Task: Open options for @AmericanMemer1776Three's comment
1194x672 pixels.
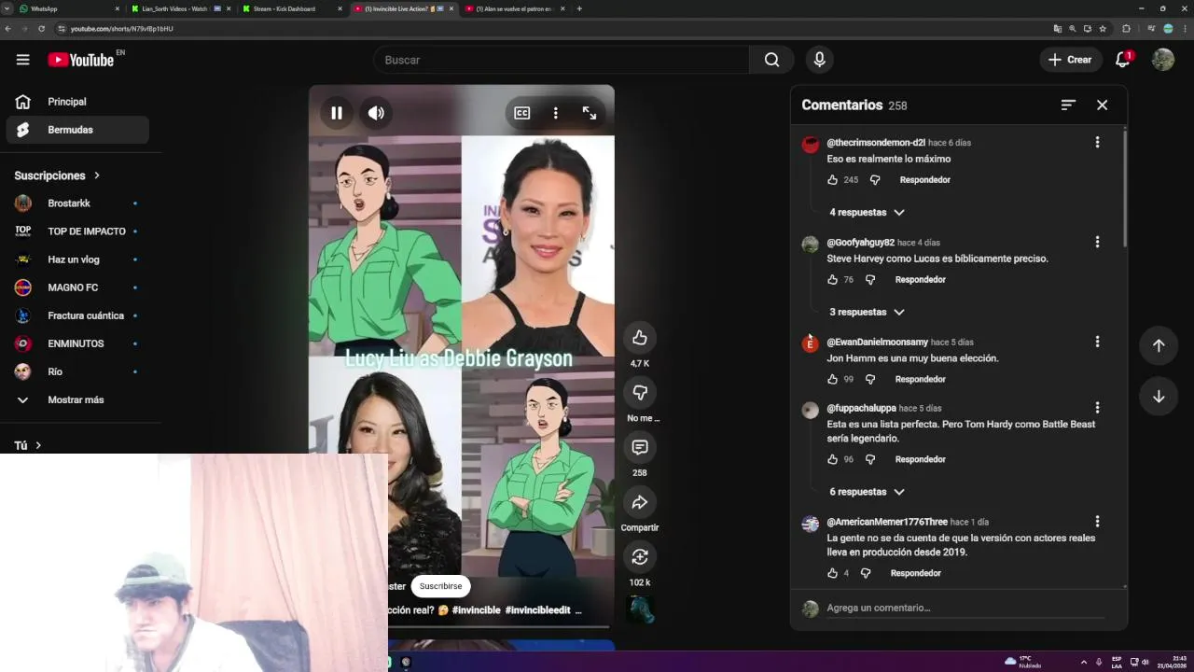Action: [x=1097, y=523]
